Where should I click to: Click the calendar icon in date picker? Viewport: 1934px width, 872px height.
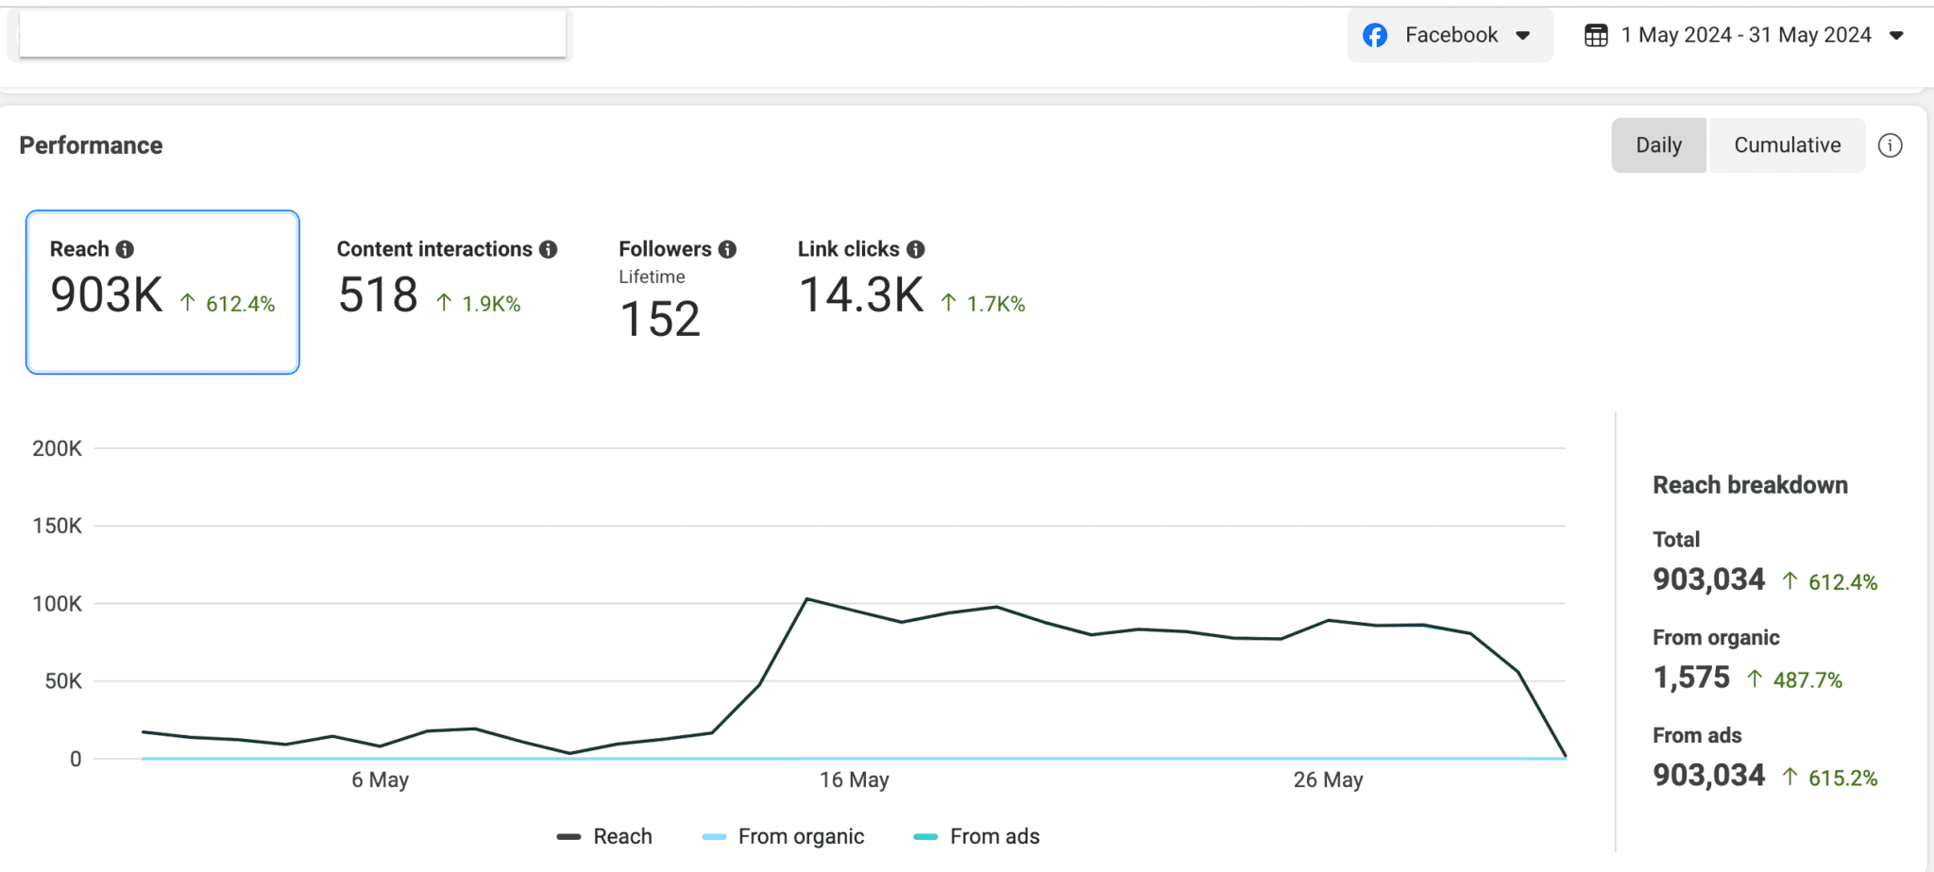click(1596, 36)
